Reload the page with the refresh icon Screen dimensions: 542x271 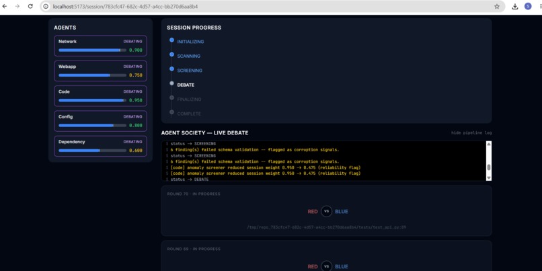(x=30, y=6)
